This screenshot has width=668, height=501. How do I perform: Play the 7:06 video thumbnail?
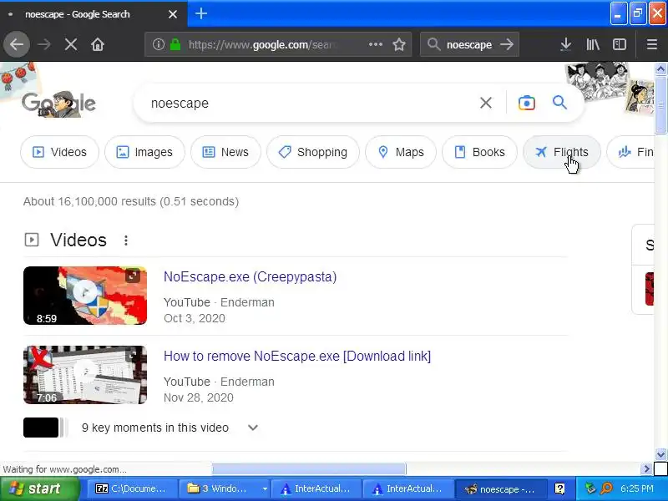85,375
